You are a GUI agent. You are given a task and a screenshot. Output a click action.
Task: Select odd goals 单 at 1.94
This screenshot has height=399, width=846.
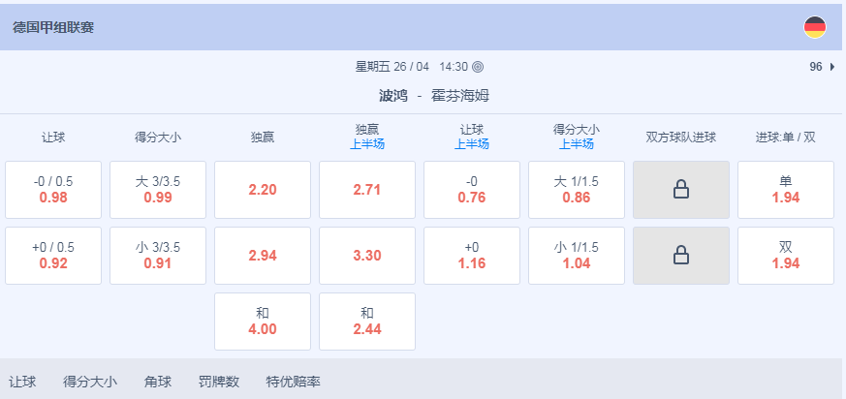click(x=786, y=190)
